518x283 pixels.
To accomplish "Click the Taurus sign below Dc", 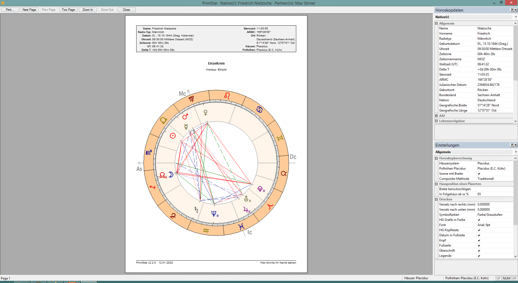I will pyautogui.click(x=284, y=173).
